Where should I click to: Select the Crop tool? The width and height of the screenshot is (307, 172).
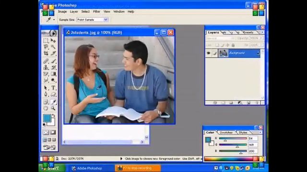[x=46, y=53]
